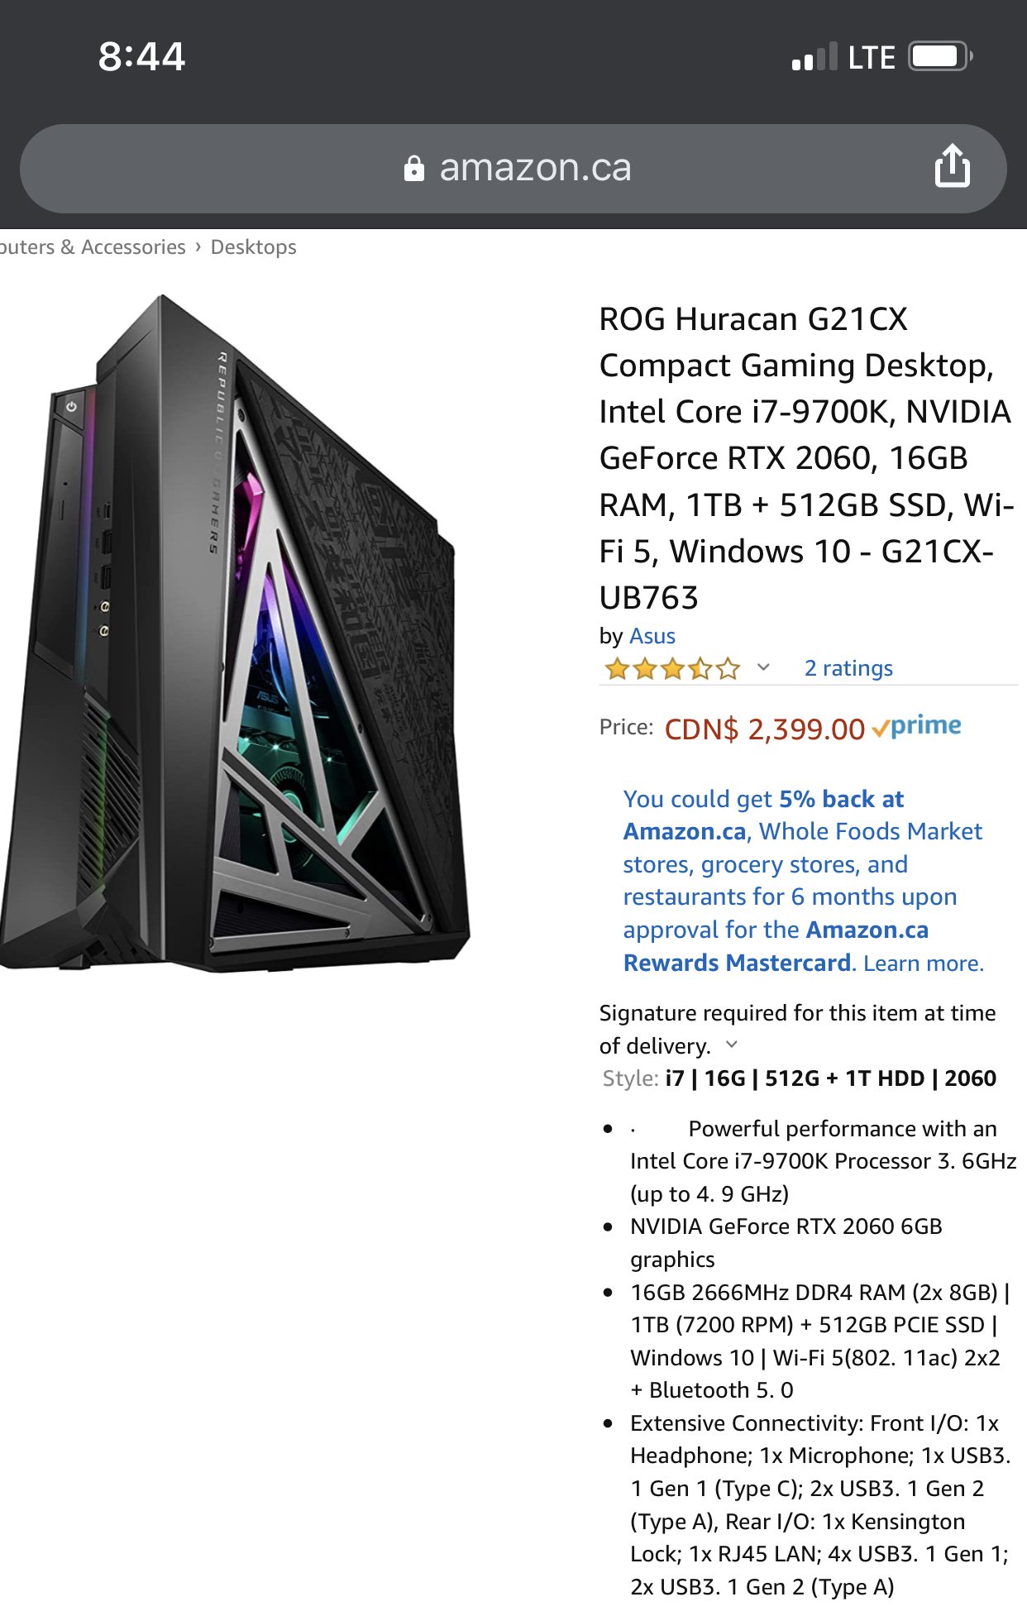This screenshot has width=1027, height=1616.
Task: Click the CDN$ 2,399.00 price
Action: point(764,729)
